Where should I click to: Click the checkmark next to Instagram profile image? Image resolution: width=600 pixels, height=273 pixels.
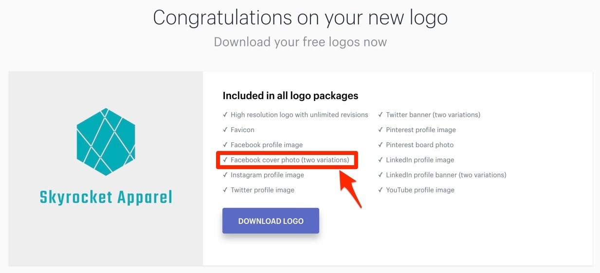[225, 175]
